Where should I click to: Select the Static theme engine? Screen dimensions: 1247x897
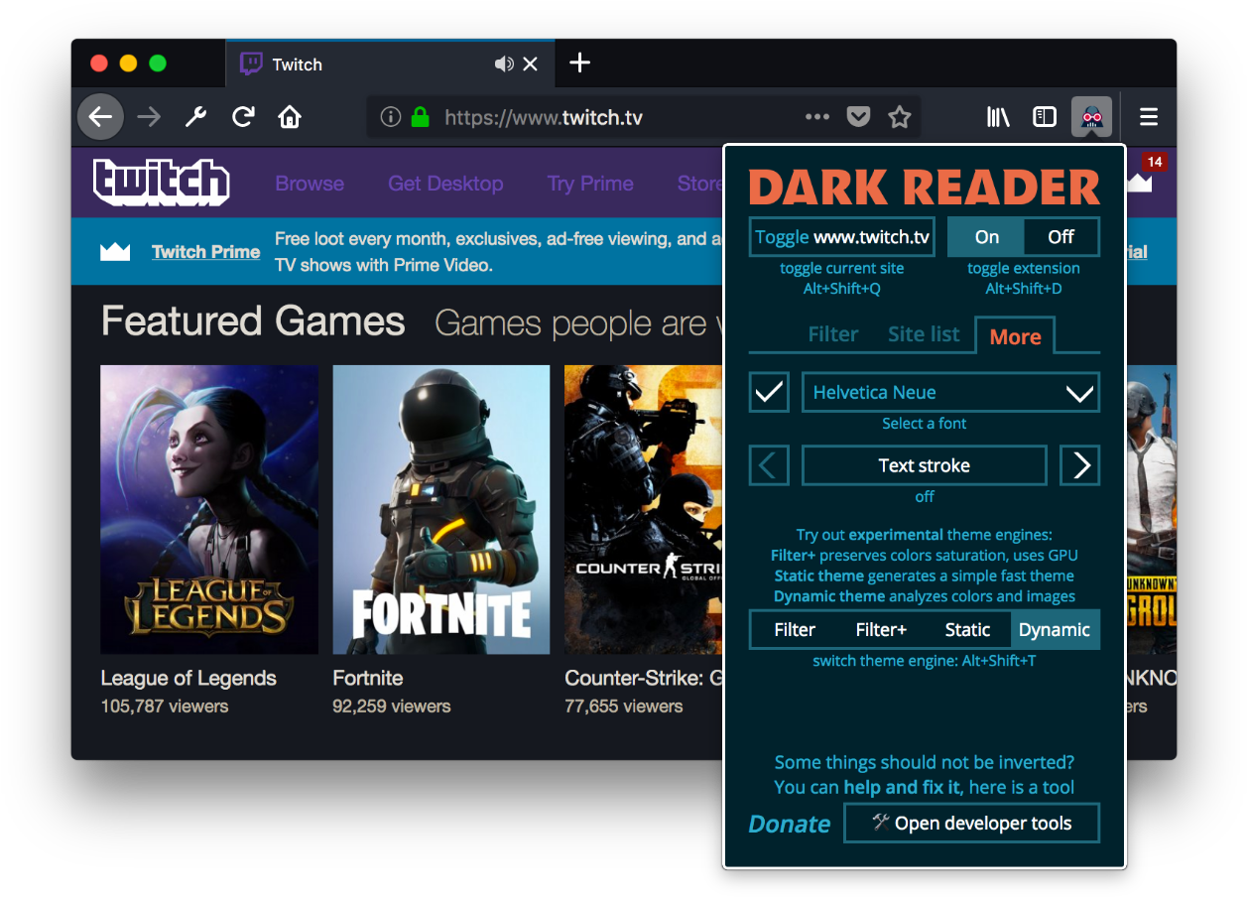point(967,630)
